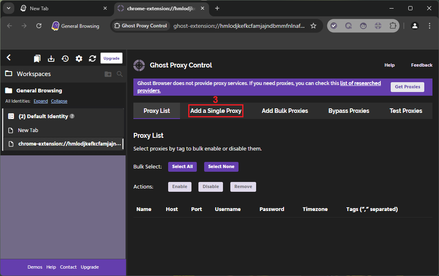Switch to the Test Proxies tab
Viewport: 439px width, 276px height.
(x=406, y=111)
